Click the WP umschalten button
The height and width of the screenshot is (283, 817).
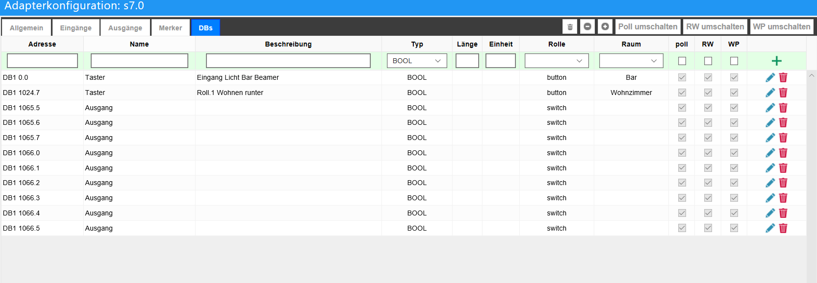coord(782,26)
